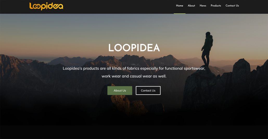Click the green underline beneath Home
268x139 pixels.
pyautogui.click(x=180, y=13)
